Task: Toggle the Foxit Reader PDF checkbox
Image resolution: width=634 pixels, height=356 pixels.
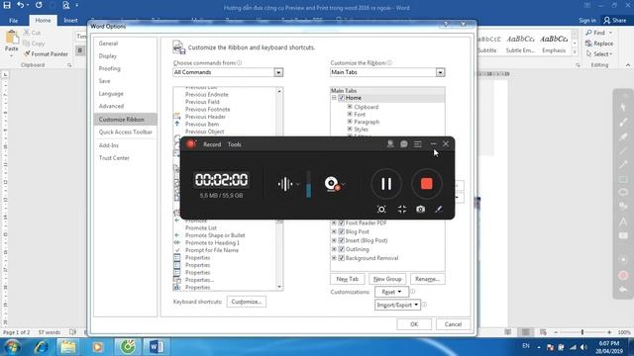Action: point(341,222)
